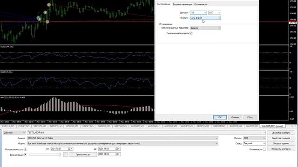
Task: Enable the Оптимизация checkbox in tester panel
Action: point(264,149)
